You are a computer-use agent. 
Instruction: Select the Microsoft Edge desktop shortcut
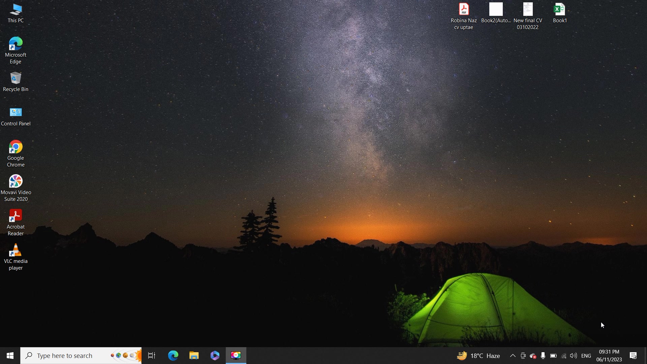click(x=16, y=51)
